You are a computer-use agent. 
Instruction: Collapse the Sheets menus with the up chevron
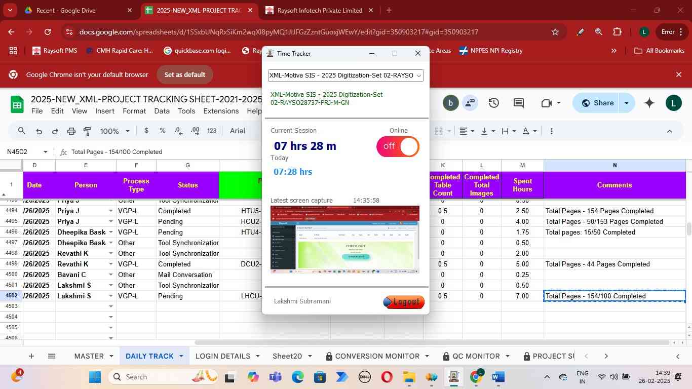pos(669,131)
